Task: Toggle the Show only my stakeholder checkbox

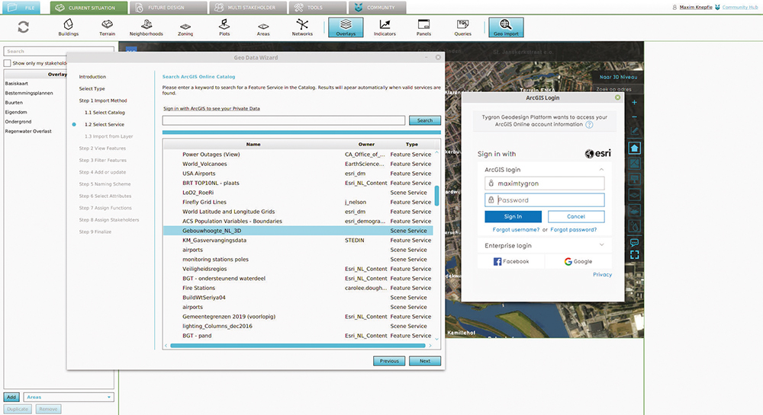Action: (x=8, y=63)
